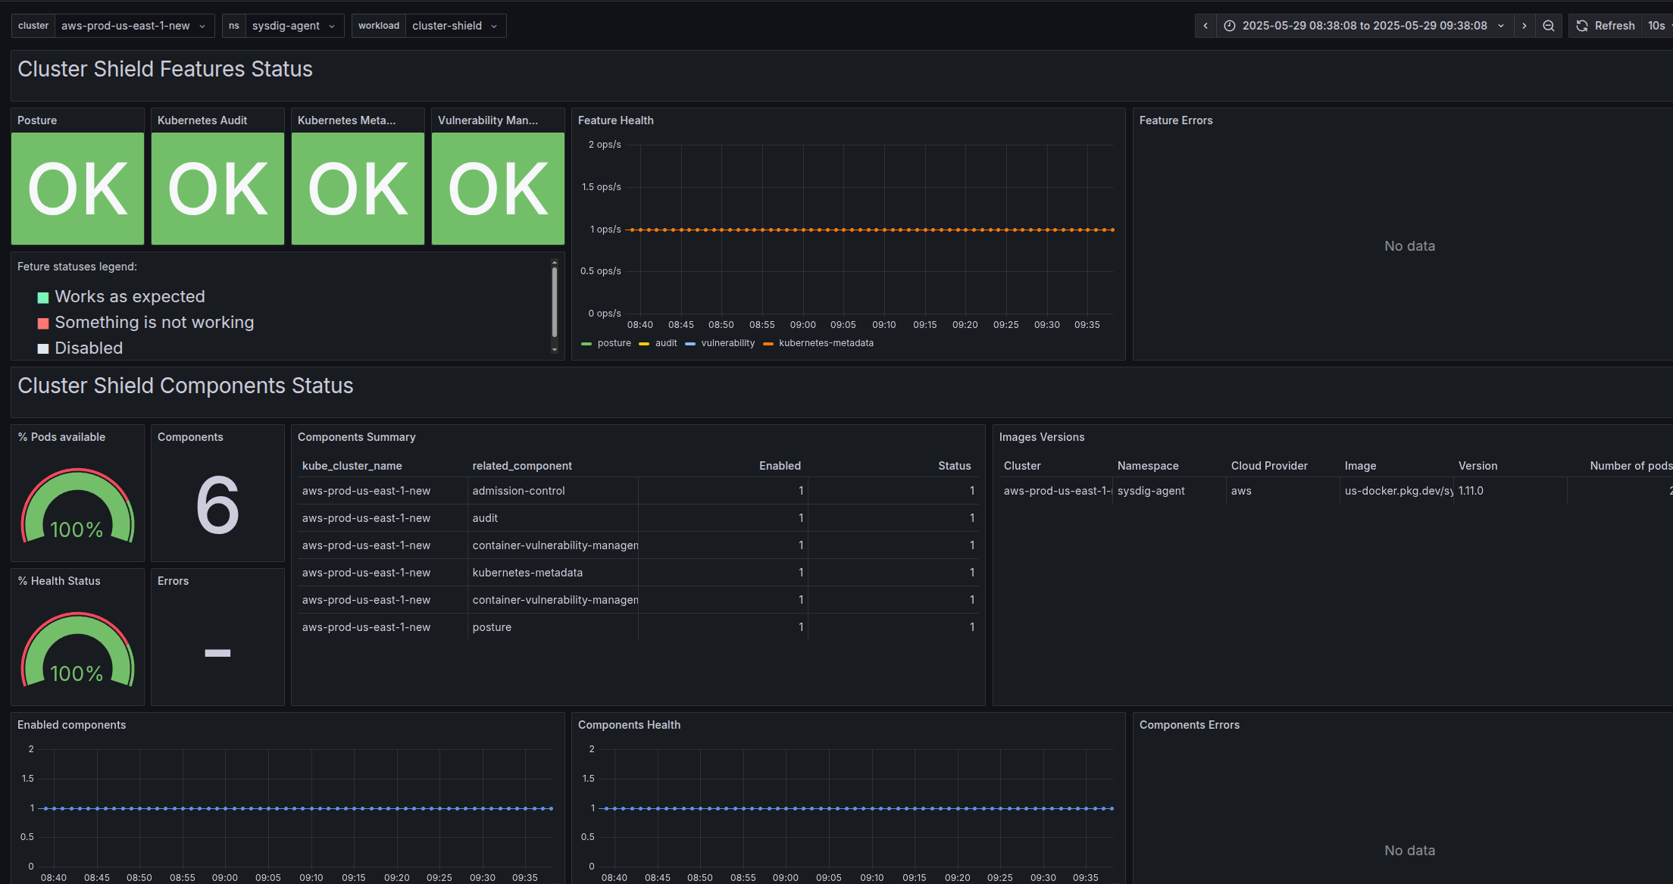Click the zoom out time range icon

click(x=1549, y=26)
